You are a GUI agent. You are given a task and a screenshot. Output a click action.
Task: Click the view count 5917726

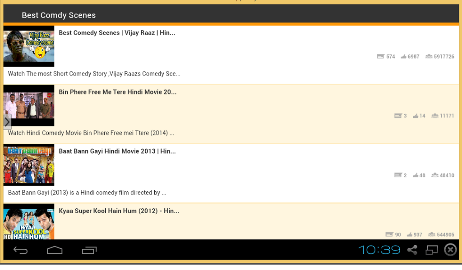(444, 56)
